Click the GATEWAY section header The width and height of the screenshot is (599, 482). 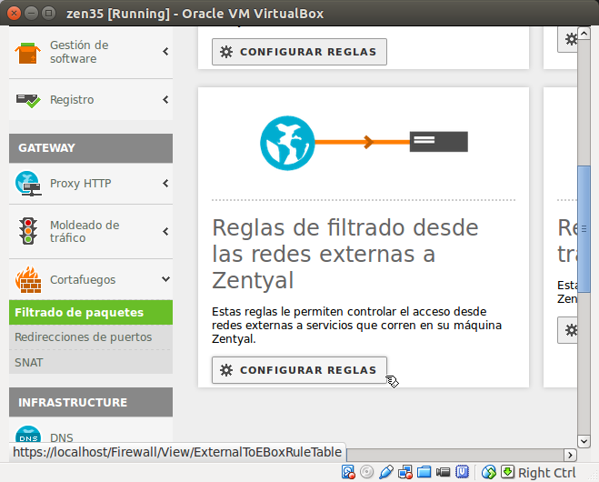pyautogui.click(x=91, y=148)
